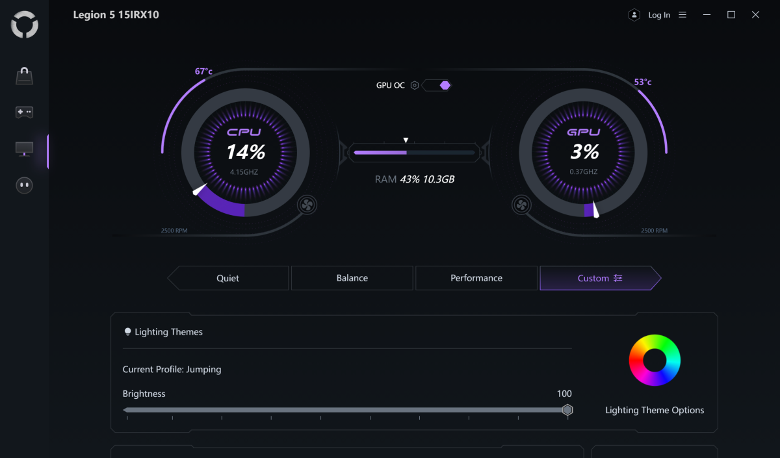The image size is (780, 458).
Task: Click the 4.15GHZ CPU frequency value
Action: [x=244, y=172]
